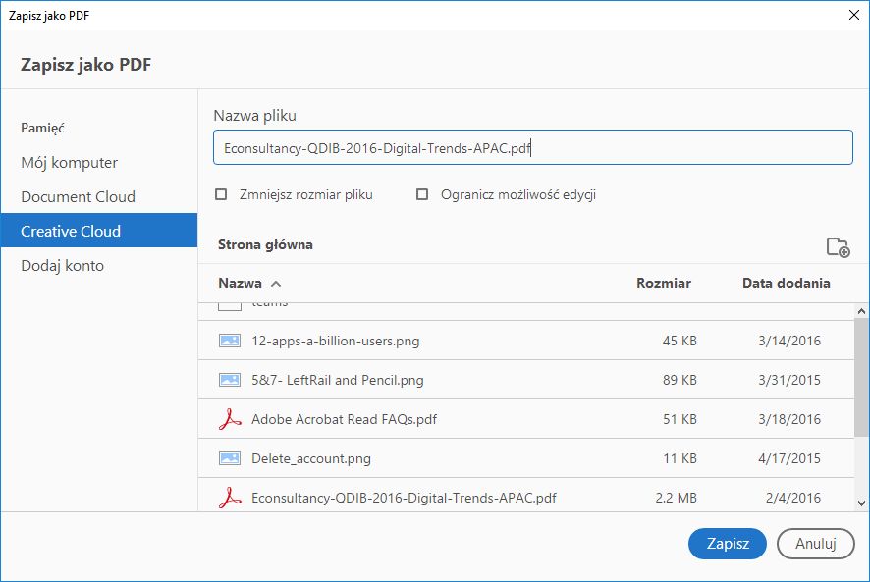
Task: Enable the Zmniejsz rozmiar pliku checkbox
Action: [x=221, y=194]
